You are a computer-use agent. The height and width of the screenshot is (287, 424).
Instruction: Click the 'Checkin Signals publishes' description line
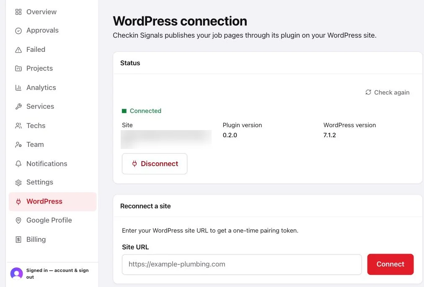244,36
